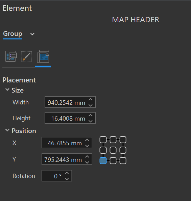Click the Rotation label
The width and height of the screenshot is (191, 201).
pos(24,176)
